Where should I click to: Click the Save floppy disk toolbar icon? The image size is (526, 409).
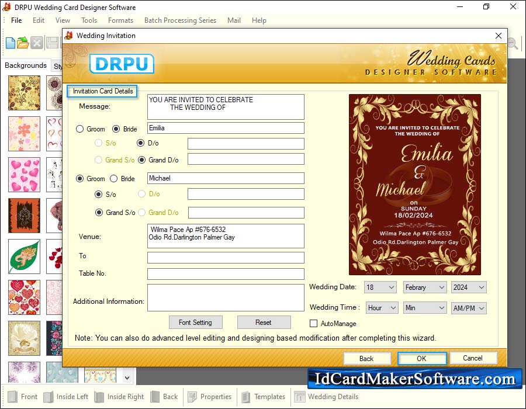(52, 43)
